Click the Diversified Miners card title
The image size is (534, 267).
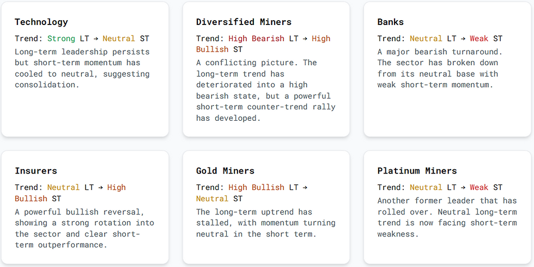click(x=244, y=22)
